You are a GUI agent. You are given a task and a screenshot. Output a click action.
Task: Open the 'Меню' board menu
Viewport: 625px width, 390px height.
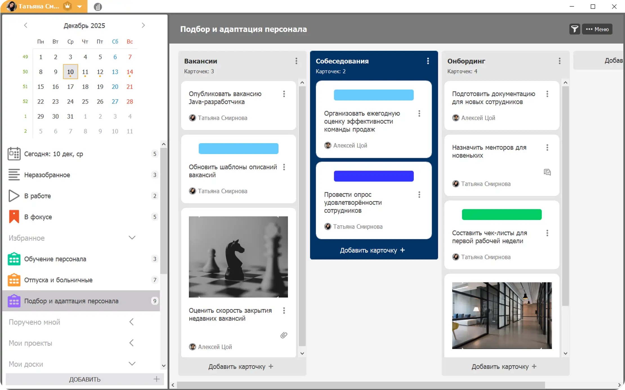597,29
